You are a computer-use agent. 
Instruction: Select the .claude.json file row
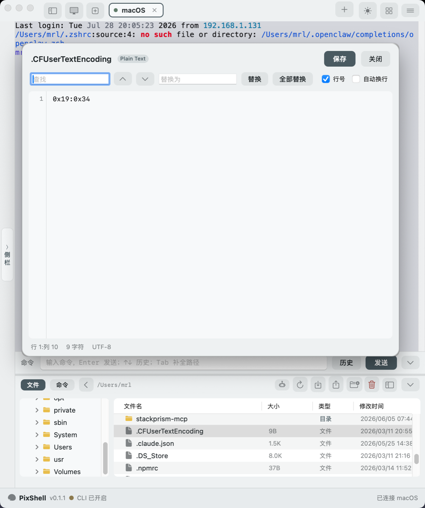264,443
